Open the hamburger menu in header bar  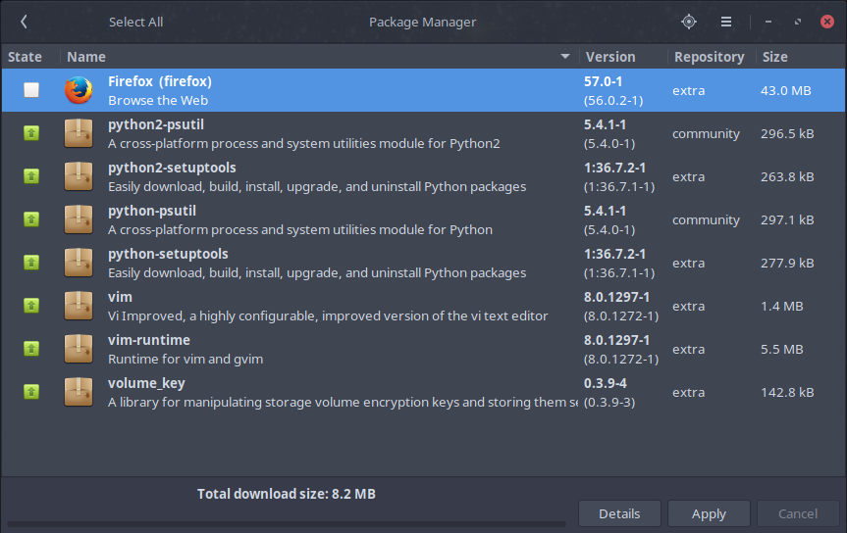pyautogui.click(x=726, y=22)
